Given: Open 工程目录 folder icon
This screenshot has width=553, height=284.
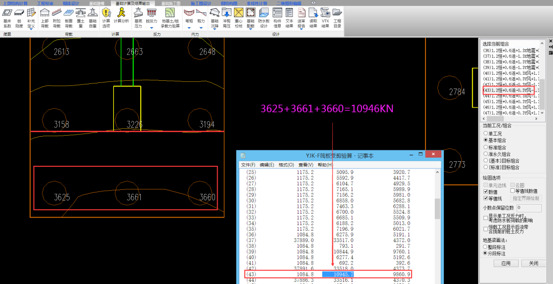Looking at the screenshot, I should [x=337, y=18].
